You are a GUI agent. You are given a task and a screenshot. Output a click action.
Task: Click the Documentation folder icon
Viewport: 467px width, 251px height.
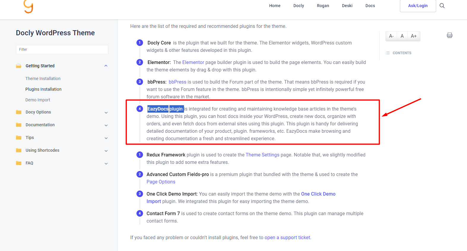[x=19, y=125]
